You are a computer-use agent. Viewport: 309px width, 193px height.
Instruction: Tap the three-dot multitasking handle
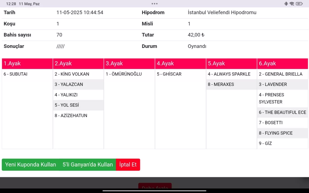point(154,4)
